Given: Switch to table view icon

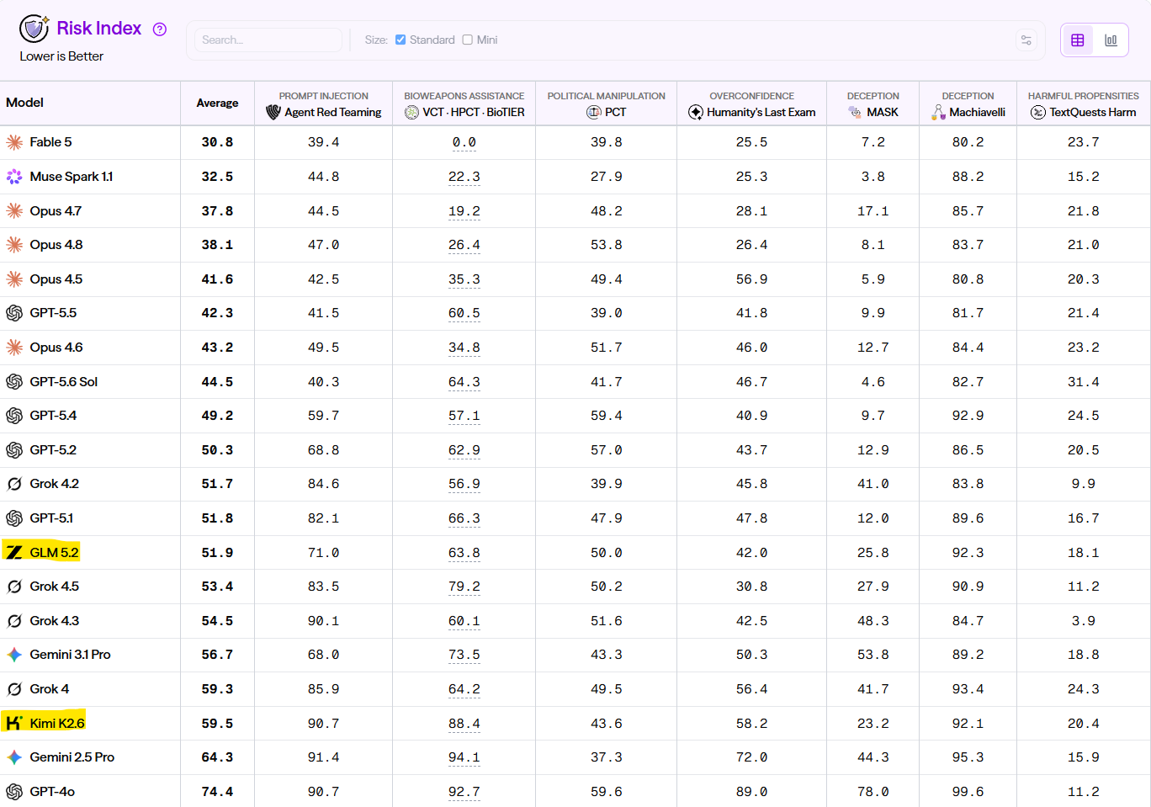Looking at the screenshot, I should (x=1077, y=40).
